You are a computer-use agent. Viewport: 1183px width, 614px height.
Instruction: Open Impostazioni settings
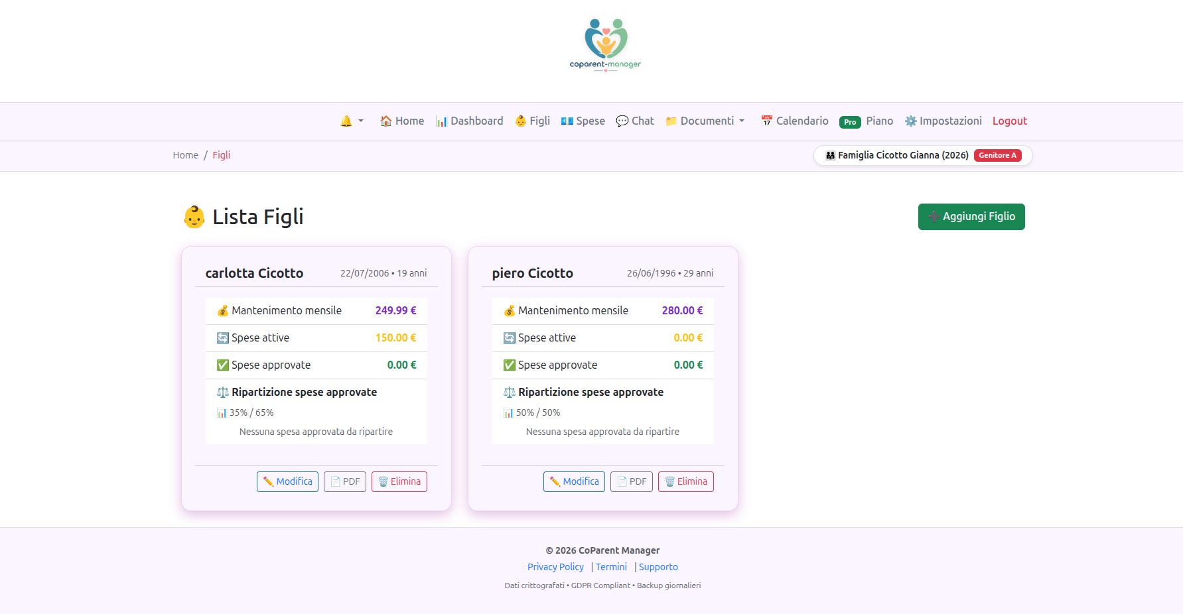943,121
